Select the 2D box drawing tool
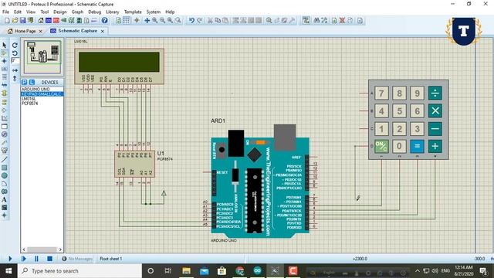The image size is (494, 278). pos(5,168)
